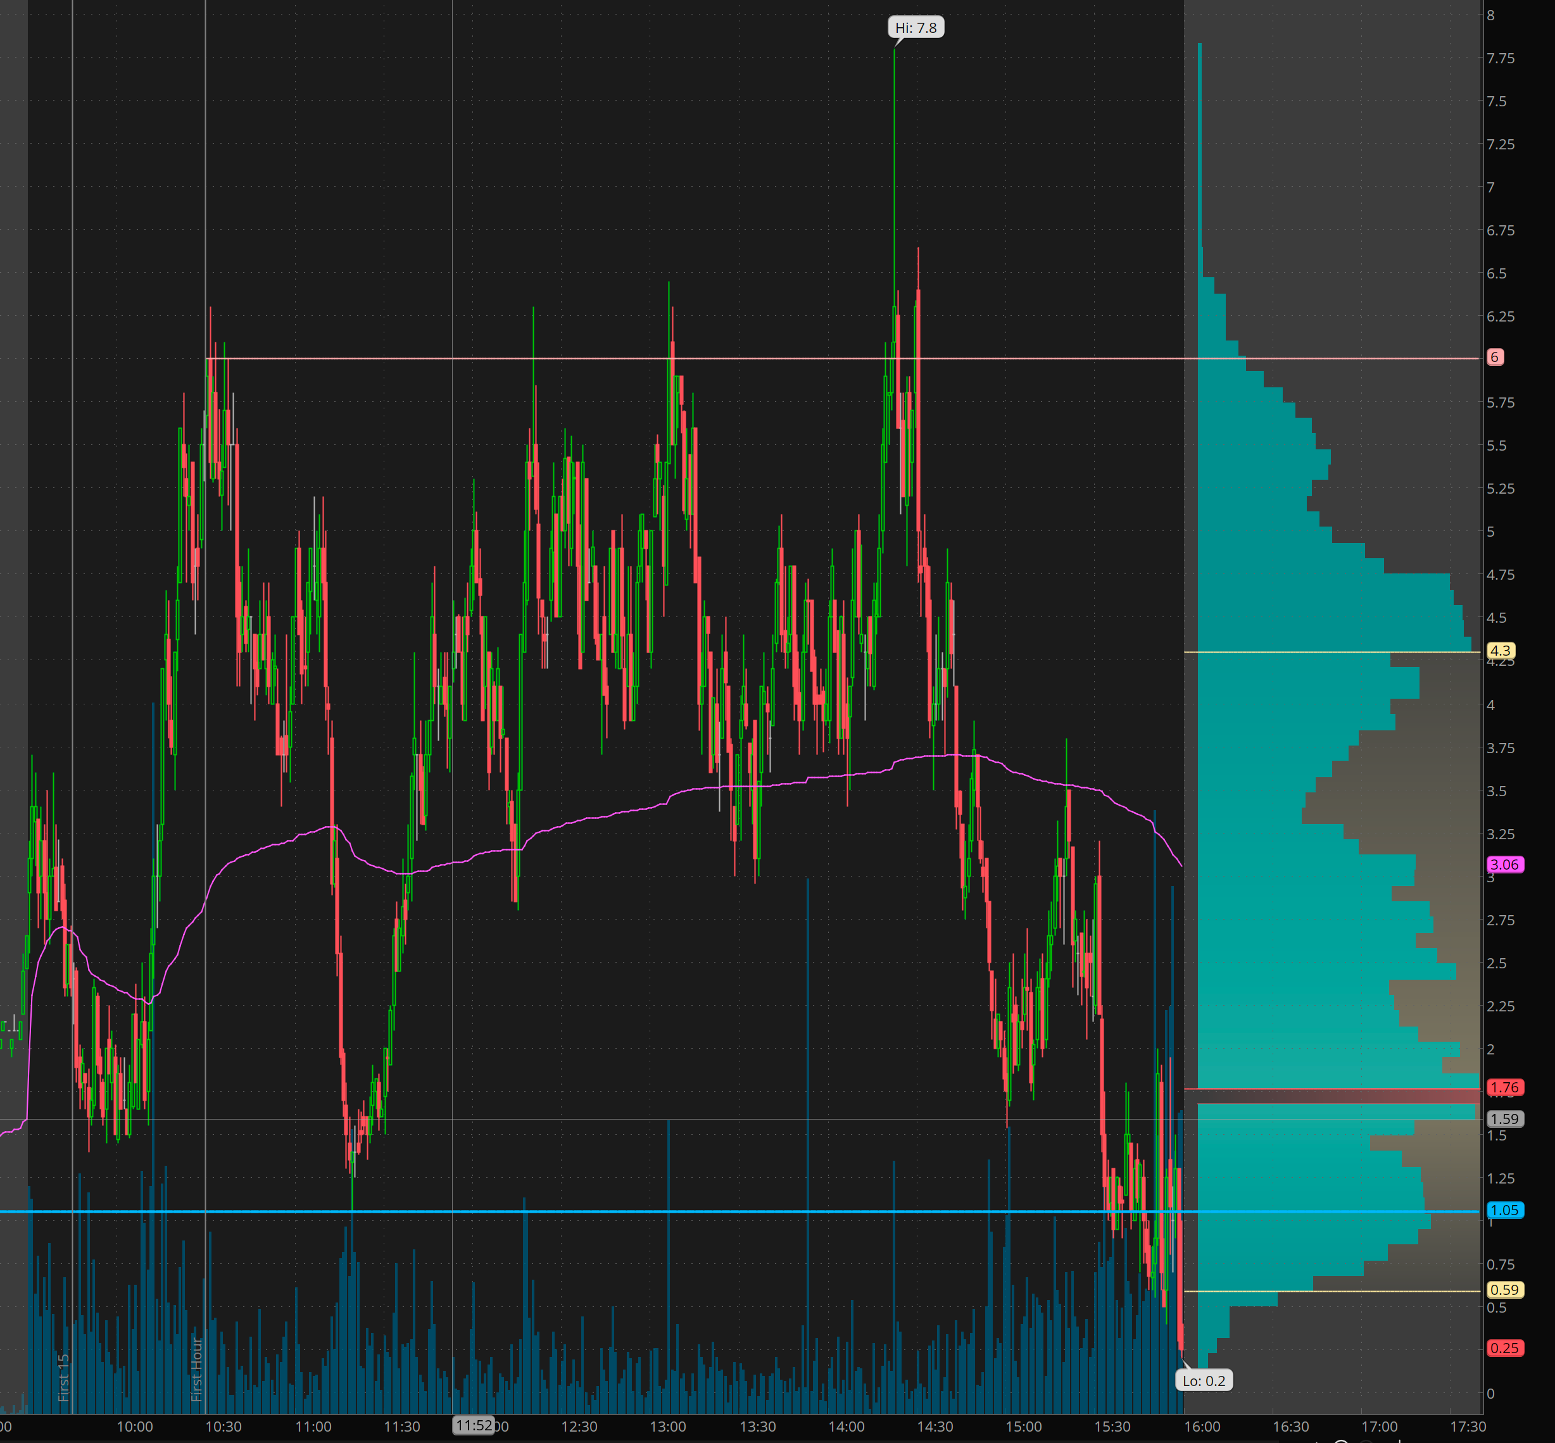The height and width of the screenshot is (1443, 1555).
Task: Select the yellow 4.3 price axis label
Action: click(1501, 651)
